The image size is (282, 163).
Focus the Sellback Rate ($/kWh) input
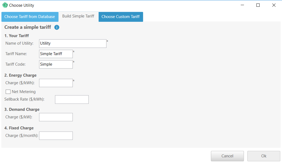pos(72,99)
